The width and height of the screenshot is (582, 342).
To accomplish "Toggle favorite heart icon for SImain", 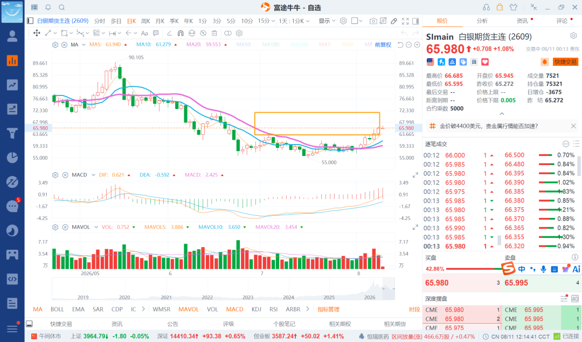I will point(485,61).
